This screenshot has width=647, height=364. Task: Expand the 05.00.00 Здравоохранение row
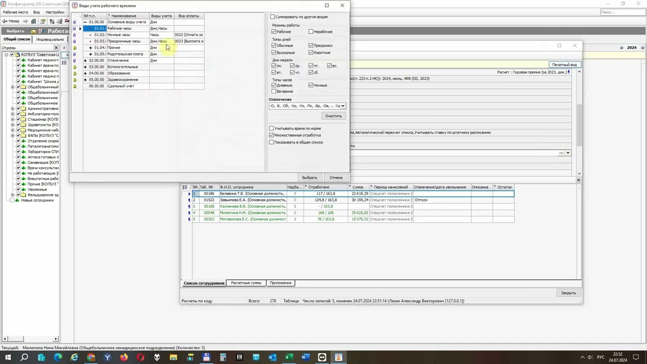pyautogui.click(x=85, y=80)
